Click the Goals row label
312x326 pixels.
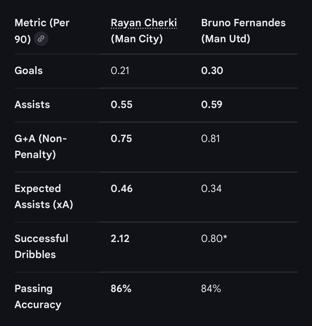pos(29,71)
